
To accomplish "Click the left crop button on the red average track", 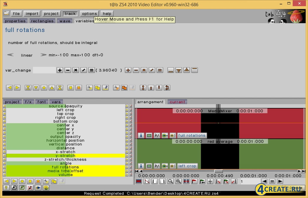I will click(x=187, y=166).
